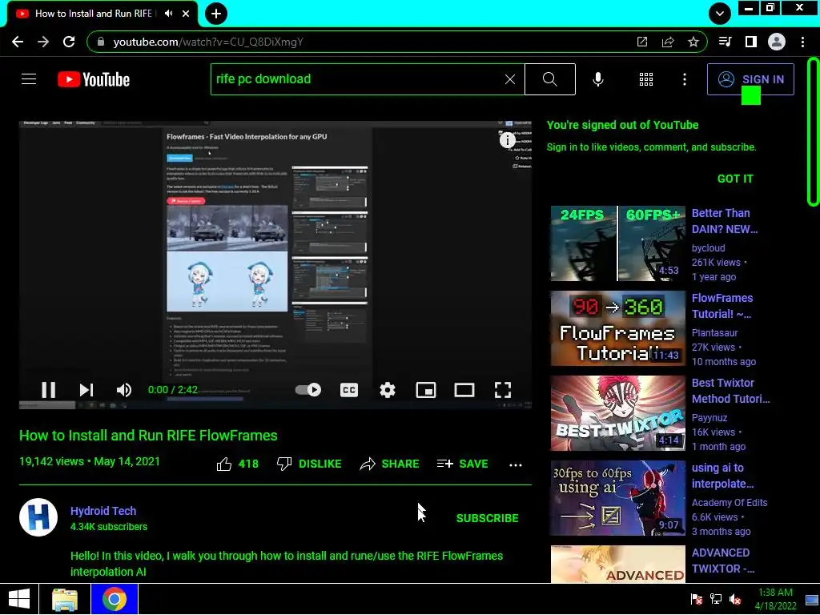Open more actions ellipsis below the video

point(516,465)
